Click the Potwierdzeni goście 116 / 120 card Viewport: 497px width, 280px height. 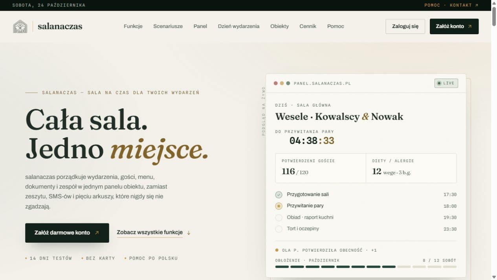coord(321,168)
